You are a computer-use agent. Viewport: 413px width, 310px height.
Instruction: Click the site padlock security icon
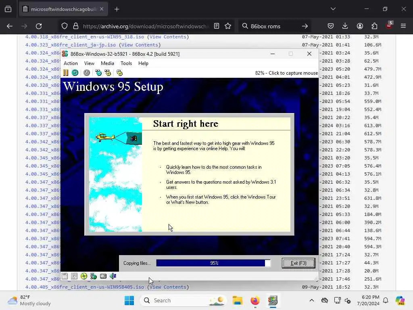coord(76,26)
